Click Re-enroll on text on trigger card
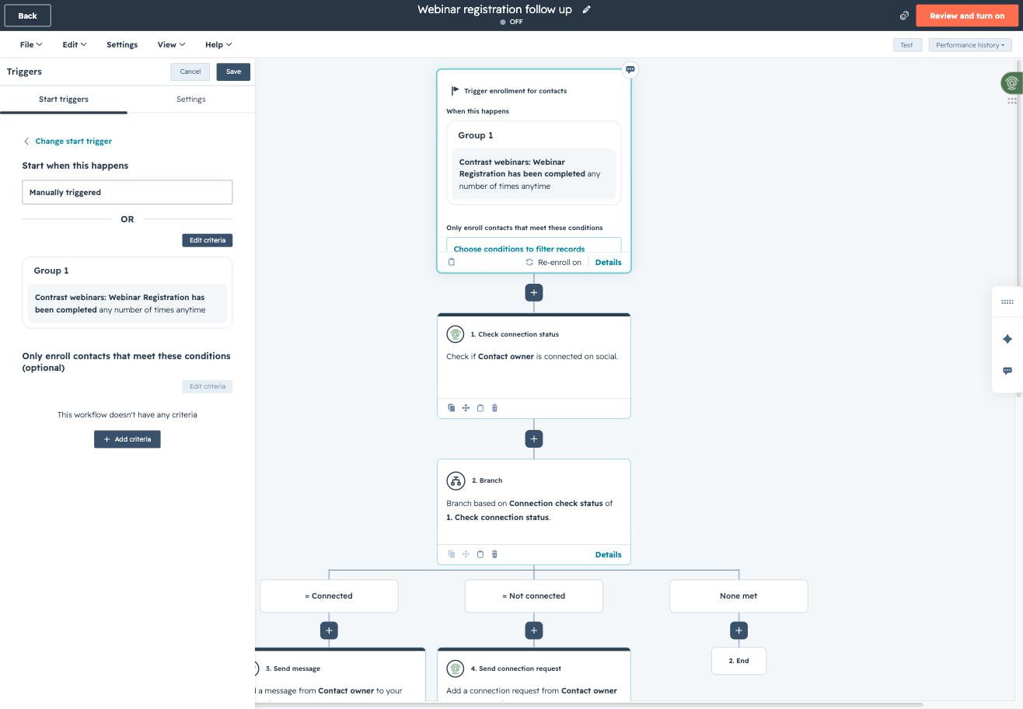Image resolution: width=1023 pixels, height=709 pixels. [560, 262]
